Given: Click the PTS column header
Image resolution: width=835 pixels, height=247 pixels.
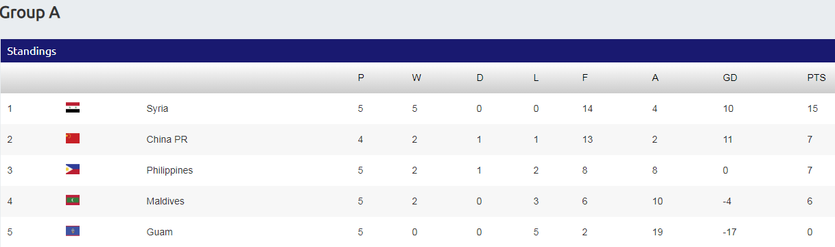Looking at the screenshot, I should click(816, 78).
